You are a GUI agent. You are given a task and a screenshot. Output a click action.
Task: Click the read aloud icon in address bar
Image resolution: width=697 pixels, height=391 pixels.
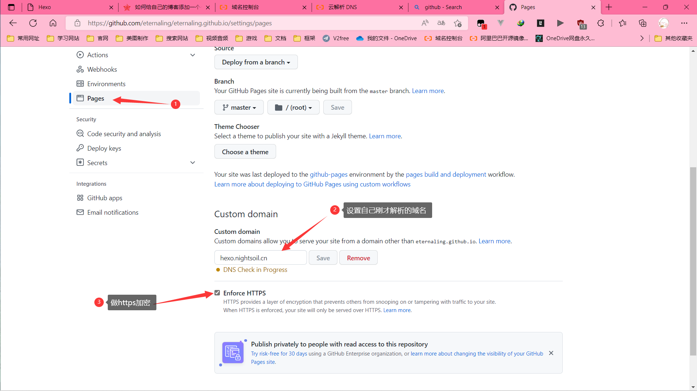coord(425,23)
